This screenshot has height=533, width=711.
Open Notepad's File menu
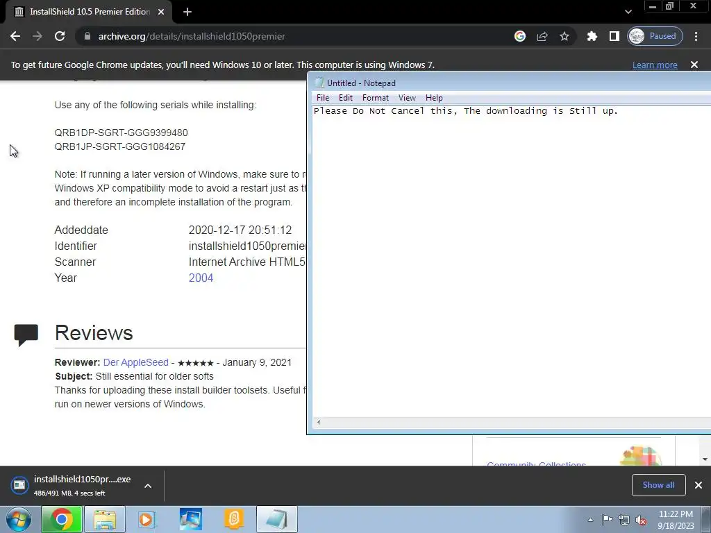tap(323, 98)
